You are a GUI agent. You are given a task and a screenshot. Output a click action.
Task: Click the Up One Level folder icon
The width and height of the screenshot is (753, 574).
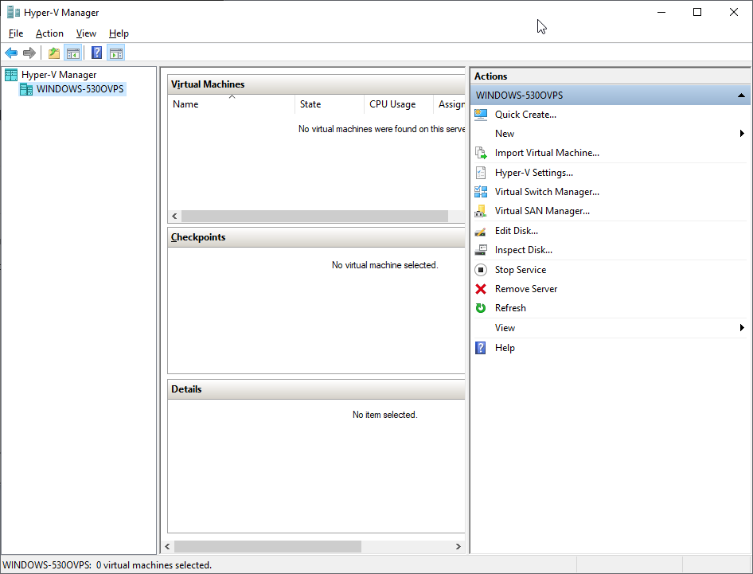click(53, 53)
